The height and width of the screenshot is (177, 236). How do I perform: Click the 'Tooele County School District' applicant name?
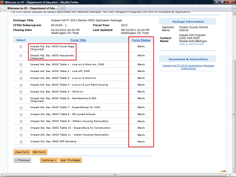tap(193, 29)
